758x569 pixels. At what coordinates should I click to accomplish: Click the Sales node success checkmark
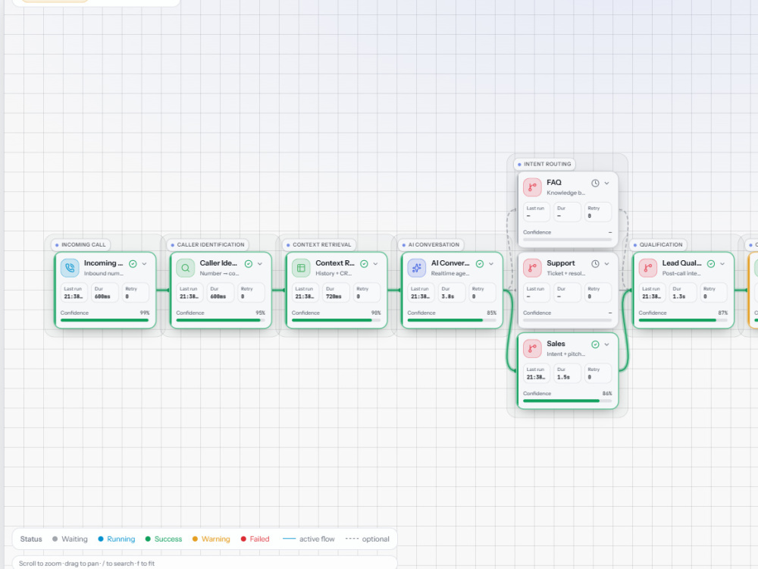[x=595, y=344]
